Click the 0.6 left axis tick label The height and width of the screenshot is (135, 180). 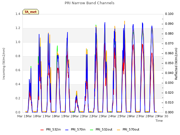click(18, 70)
